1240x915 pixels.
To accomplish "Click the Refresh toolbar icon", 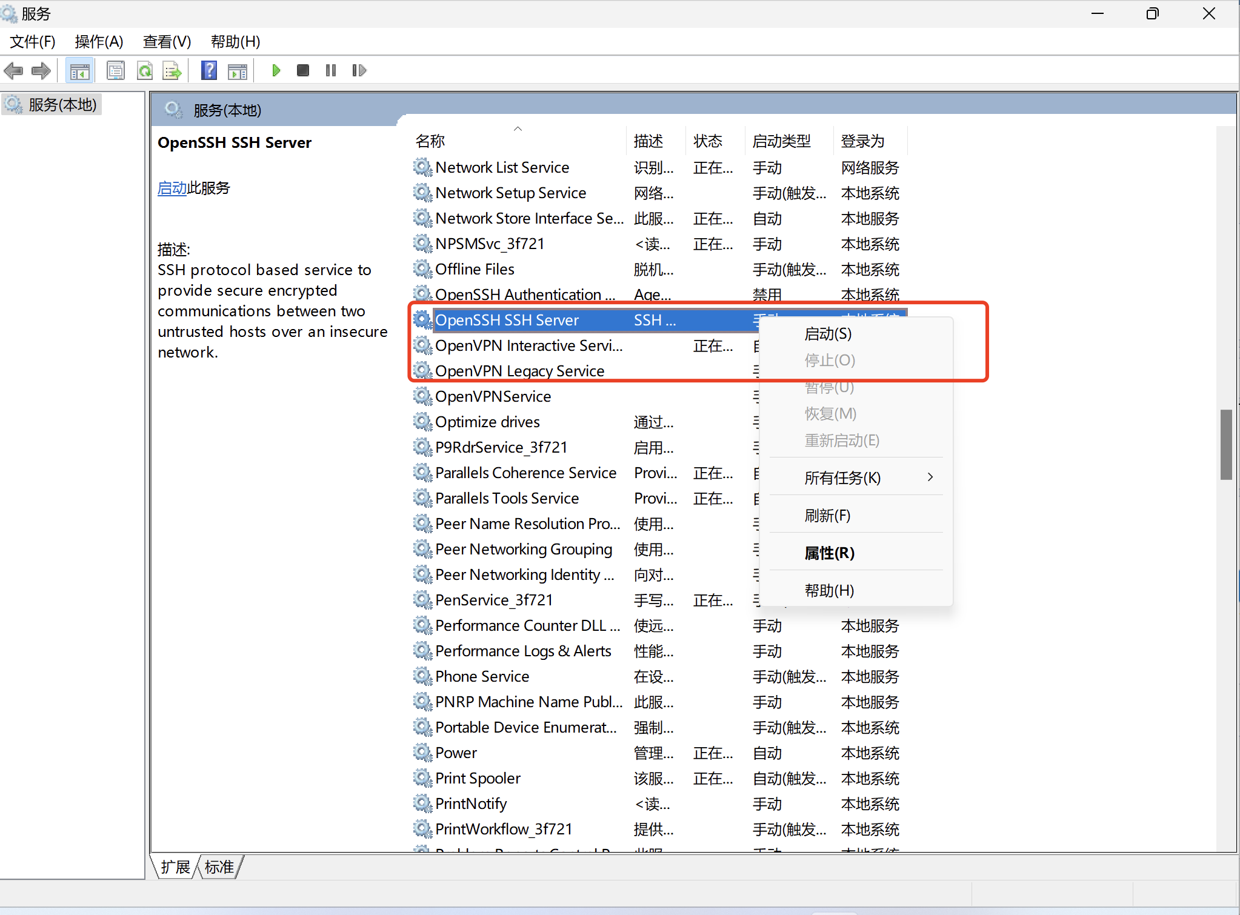I will [144, 71].
